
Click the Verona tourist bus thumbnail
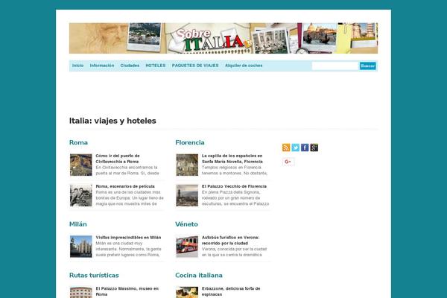click(187, 247)
